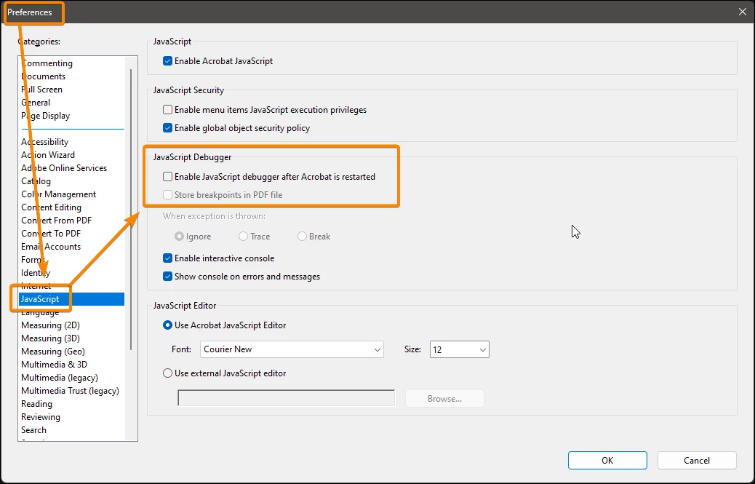Viewport: 755px width, 484px height.
Task: Select Email Accounts category
Action: tap(51, 247)
